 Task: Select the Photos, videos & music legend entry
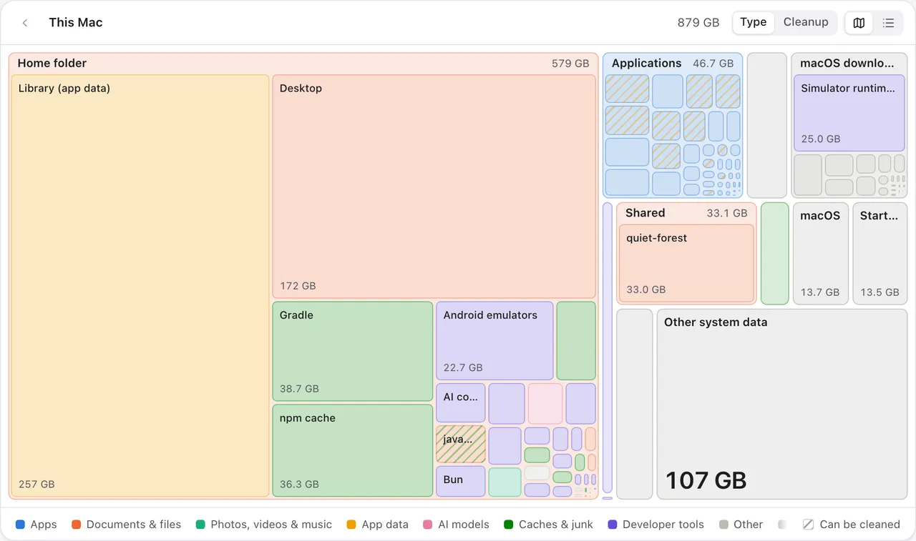263,525
